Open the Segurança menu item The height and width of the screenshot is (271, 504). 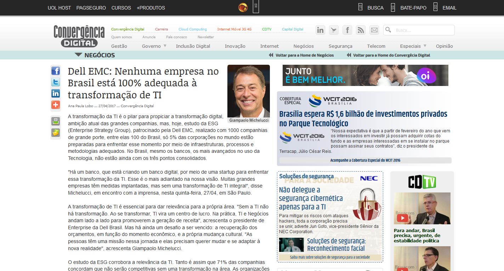[340, 46]
